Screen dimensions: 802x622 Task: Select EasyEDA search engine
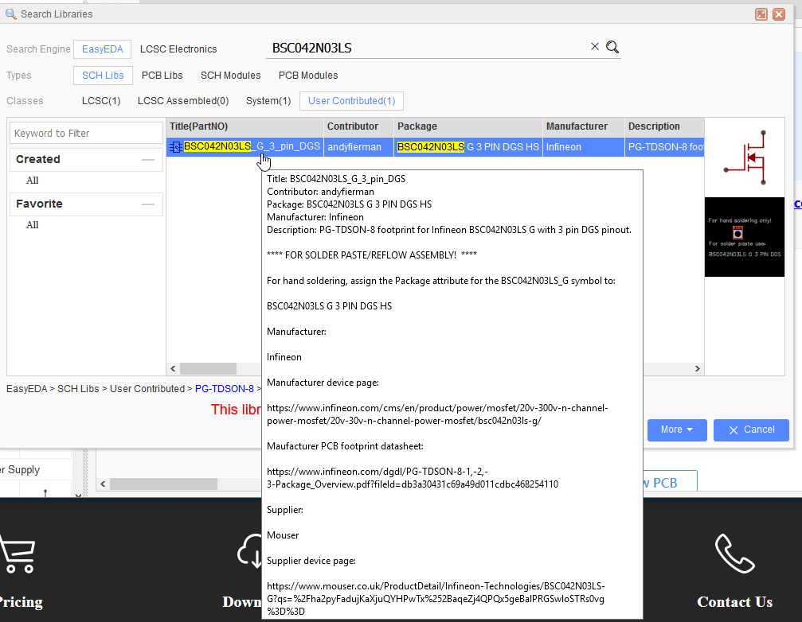coord(102,49)
